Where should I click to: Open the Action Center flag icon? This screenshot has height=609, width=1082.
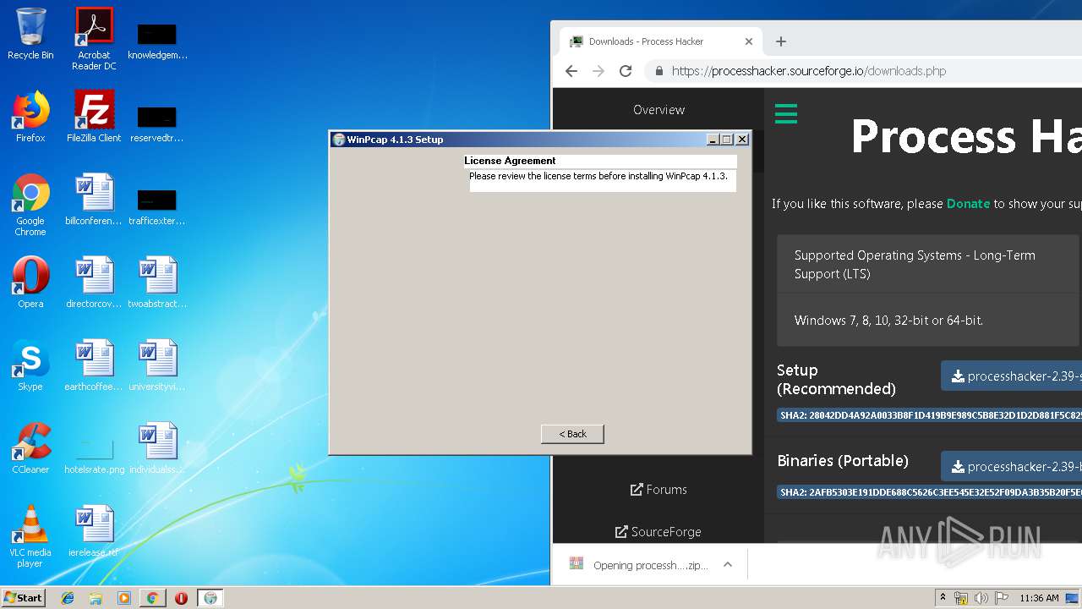tap(1001, 598)
